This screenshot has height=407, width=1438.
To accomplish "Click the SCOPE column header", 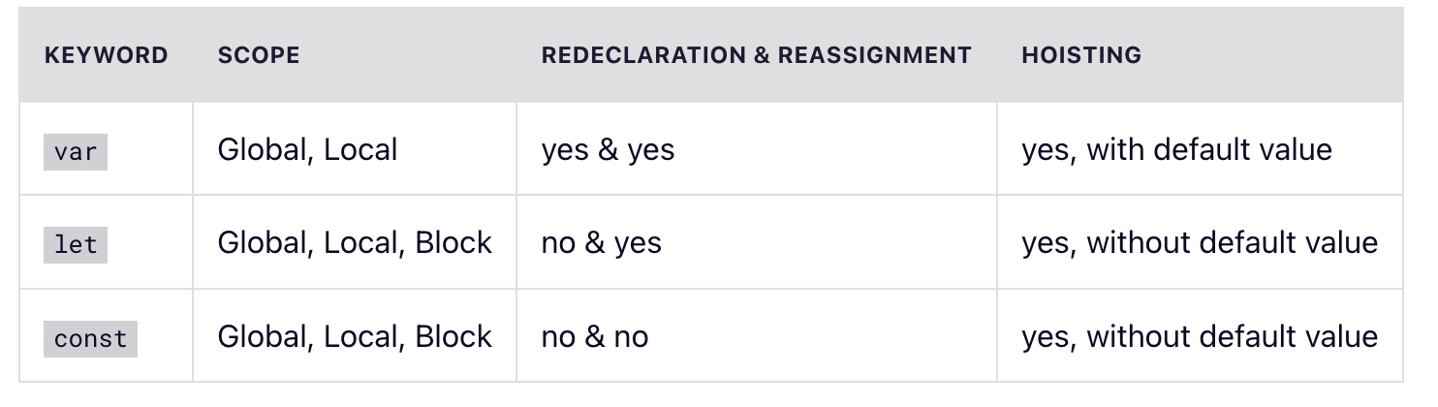I will click(259, 55).
